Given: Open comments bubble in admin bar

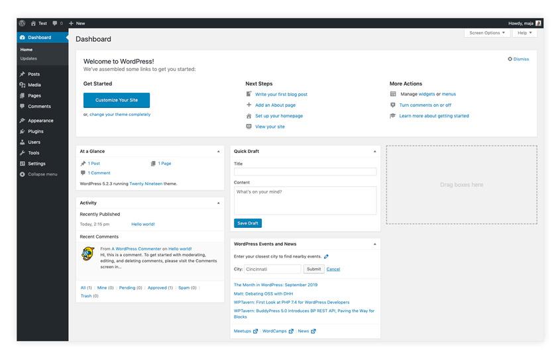Looking at the screenshot, I should coord(54,23).
